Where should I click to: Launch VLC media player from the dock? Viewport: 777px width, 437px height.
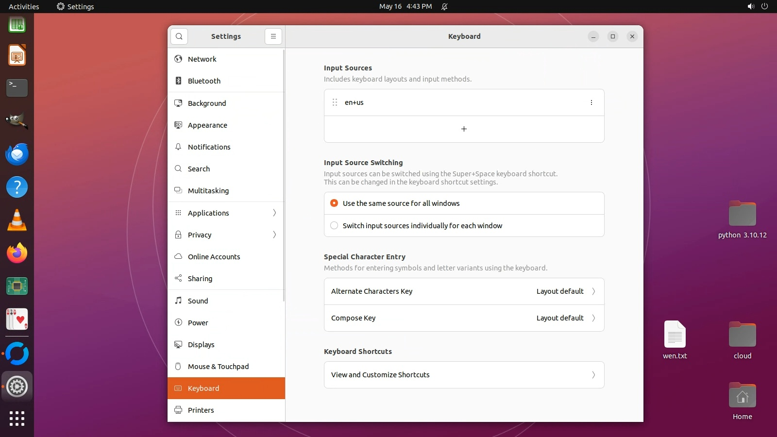[x=17, y=220]
